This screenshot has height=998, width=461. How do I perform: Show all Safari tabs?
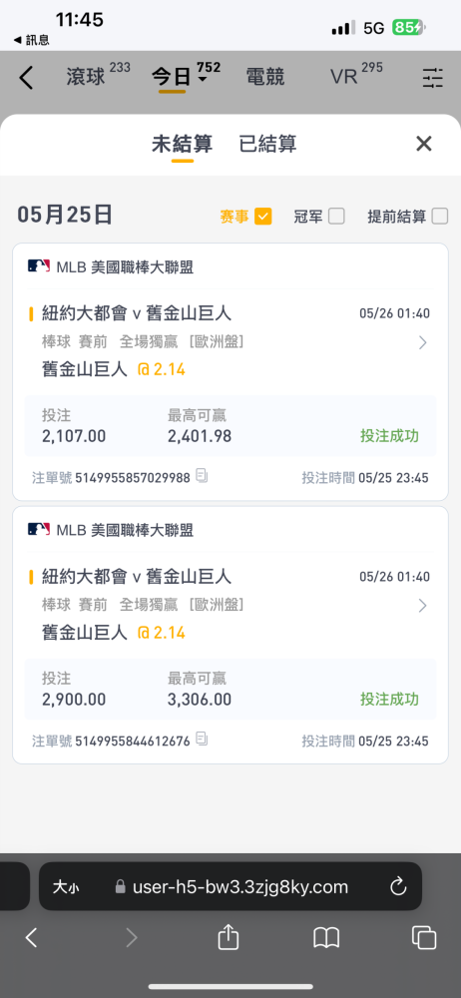(424, 937)
